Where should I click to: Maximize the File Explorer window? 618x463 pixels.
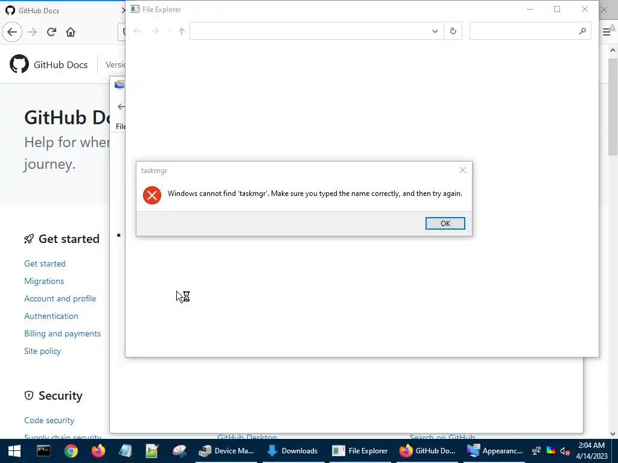pyautogui.click(x=557, y=9)
